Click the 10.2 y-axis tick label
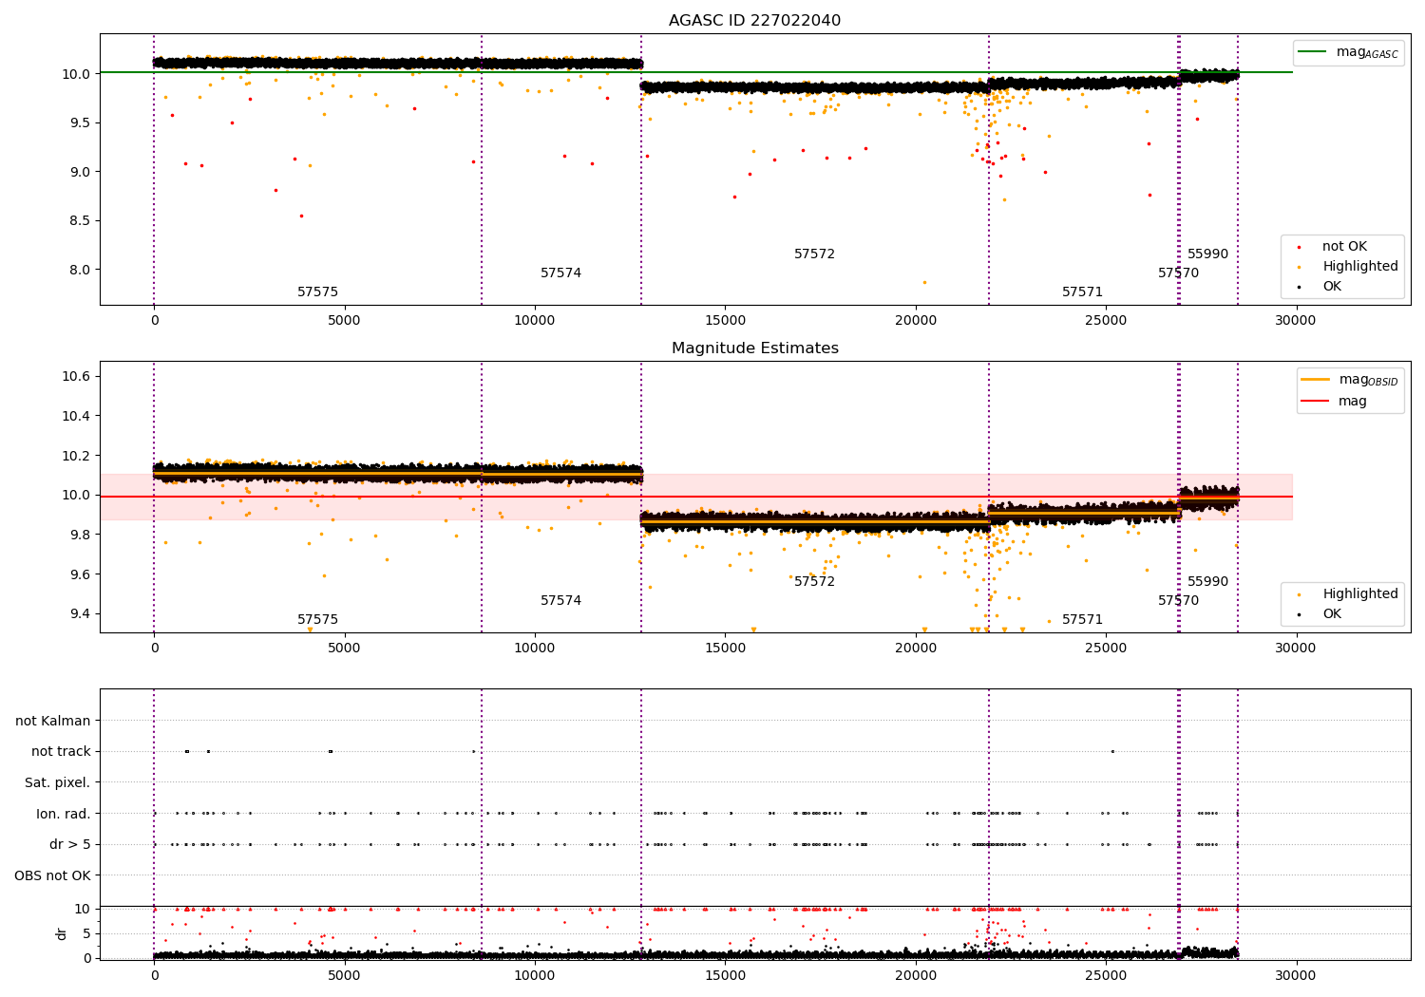 pos(75,456)
